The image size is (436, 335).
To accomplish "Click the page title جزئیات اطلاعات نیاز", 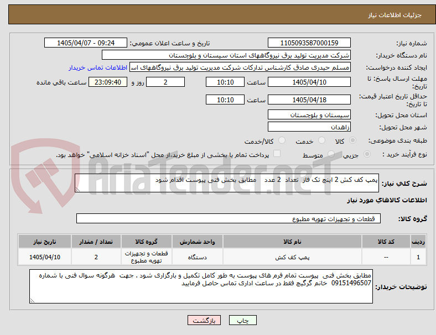I will (395, 15).
